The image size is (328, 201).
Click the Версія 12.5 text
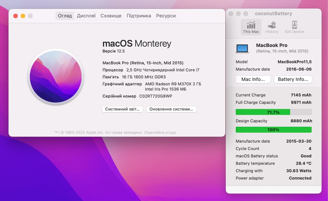click(113, 51)
